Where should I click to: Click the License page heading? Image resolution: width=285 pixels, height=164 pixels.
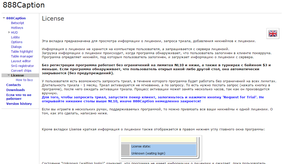coord(53,19)
